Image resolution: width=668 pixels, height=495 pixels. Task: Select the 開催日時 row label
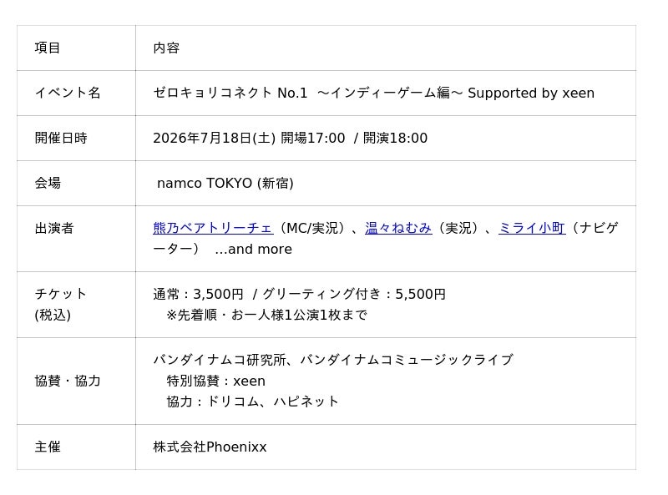tap(61, 138)
